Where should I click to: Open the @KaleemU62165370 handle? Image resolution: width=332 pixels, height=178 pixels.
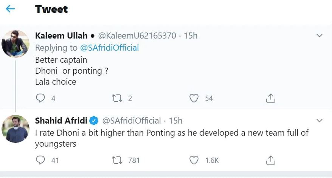point(137,36)
